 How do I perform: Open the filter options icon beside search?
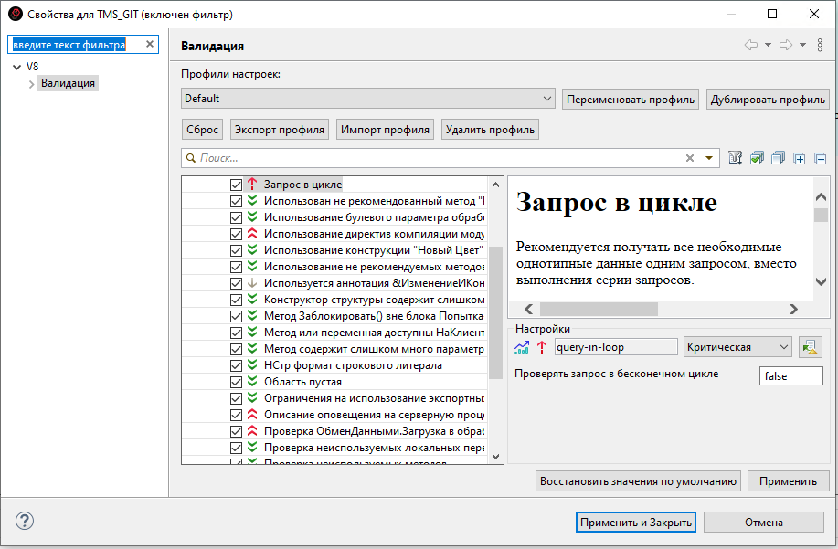pos(736,157)
